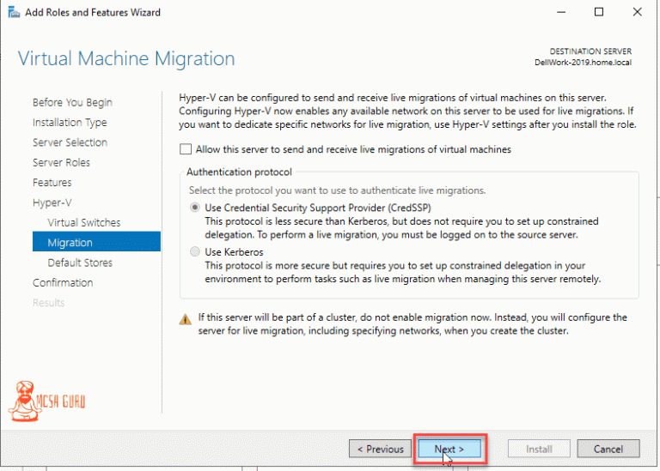The width and height of the screenshot is (660, 471).
Task: Click the 'DESTINATION SERVER' label
Action: [590, 51]
